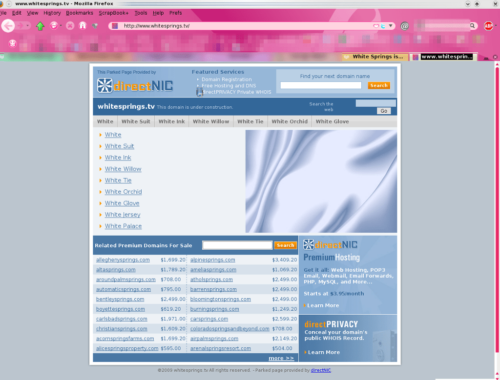This screenshot has width=500, height=380.
Task: Click the blue silk fabric image
Action: click(321, 181)
